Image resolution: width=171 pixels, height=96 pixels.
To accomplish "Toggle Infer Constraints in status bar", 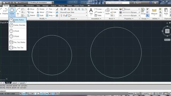I will point(21,94).
